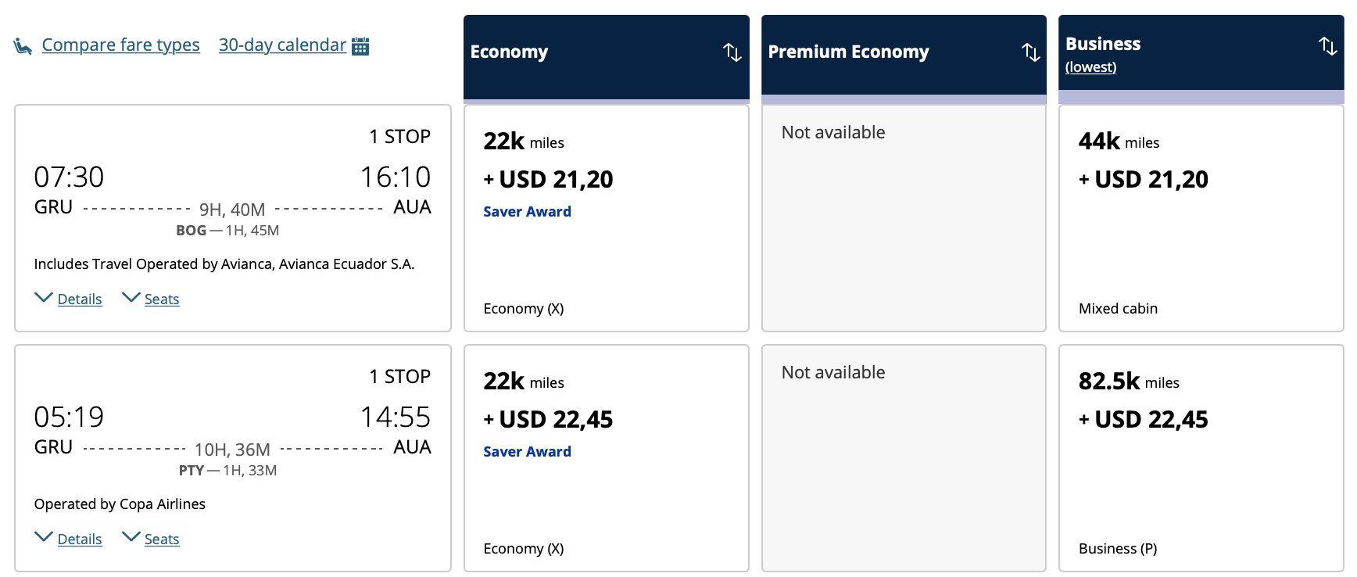
Task: Select the Premium Economy column header
Action: tap(904, 56)
